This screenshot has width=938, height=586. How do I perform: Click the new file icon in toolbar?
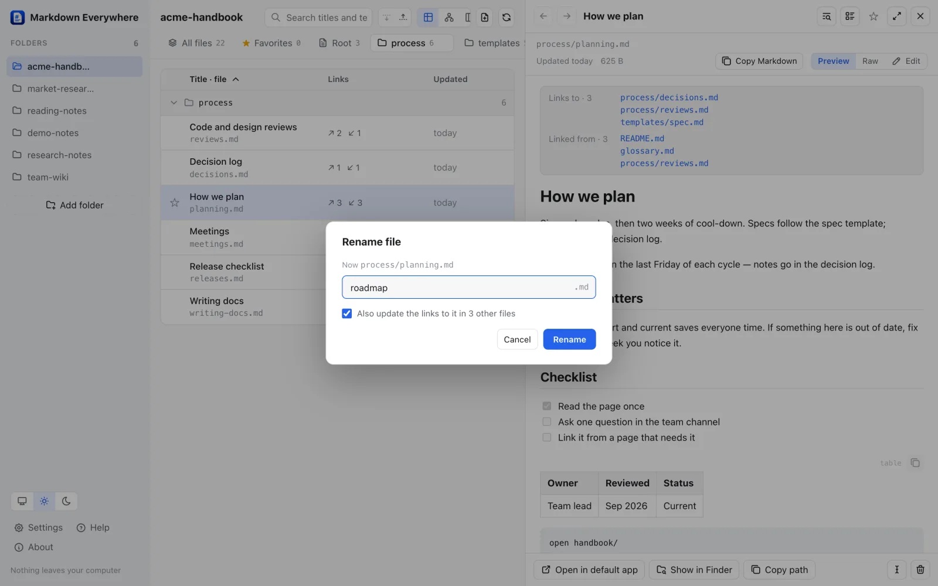pyautogui.click(x=485, y=18)
